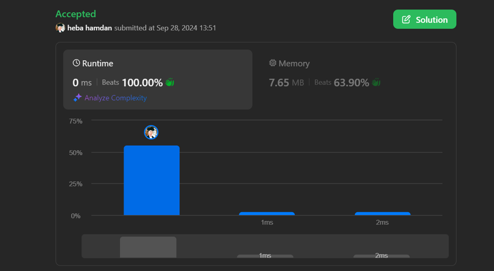
Task: Click the chip icon beside Memory
Action: (x=272, y=63)
